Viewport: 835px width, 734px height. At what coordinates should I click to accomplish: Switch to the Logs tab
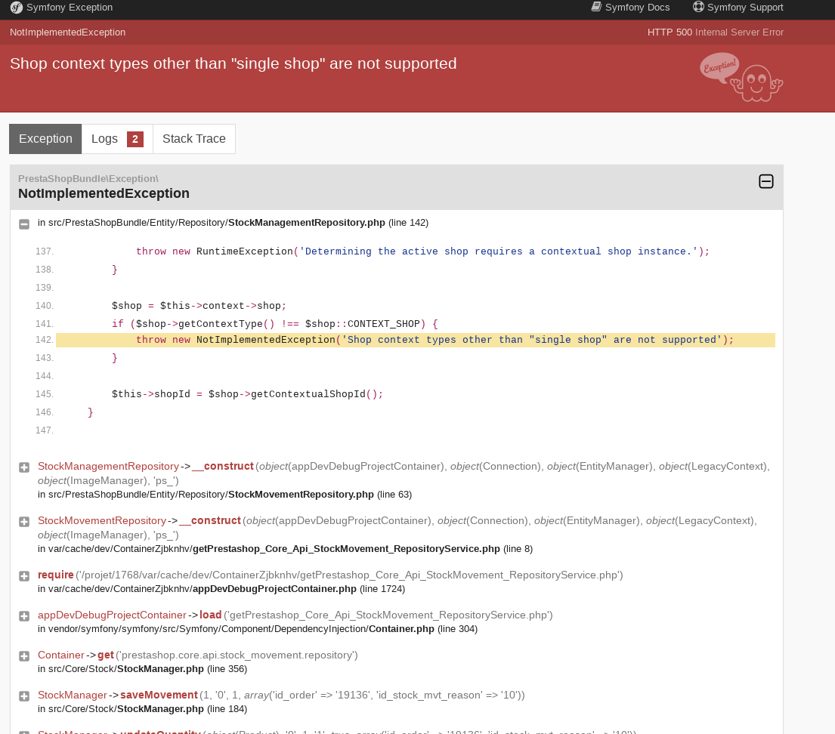pyautogui.click(x=104, y=138)
